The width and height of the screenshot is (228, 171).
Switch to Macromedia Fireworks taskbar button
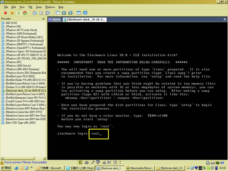click(x=140, y=168)
